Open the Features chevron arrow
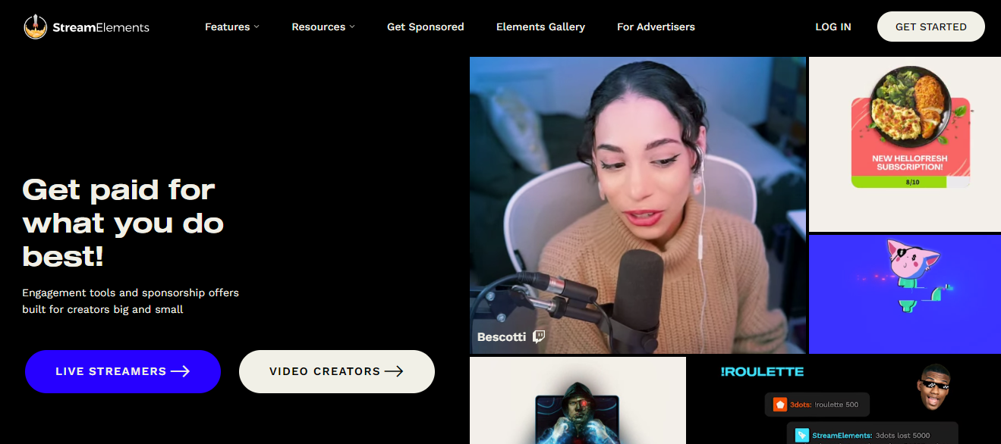 click(257, 27)
